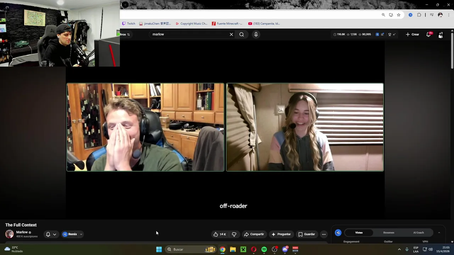
Task: Switch to the AI Coach tab
Action: coord(419,233)
